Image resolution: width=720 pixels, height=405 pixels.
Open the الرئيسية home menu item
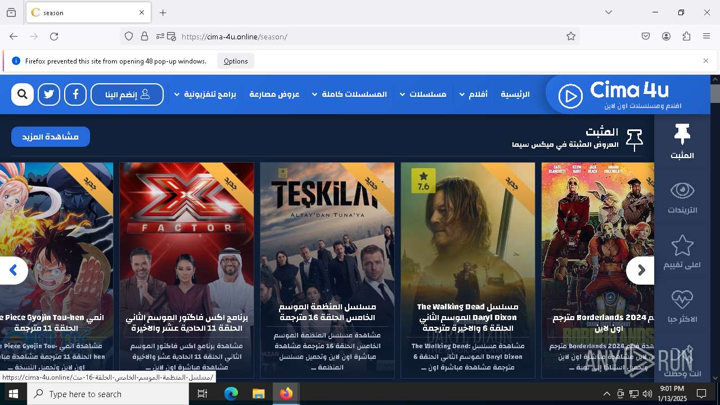515,94
